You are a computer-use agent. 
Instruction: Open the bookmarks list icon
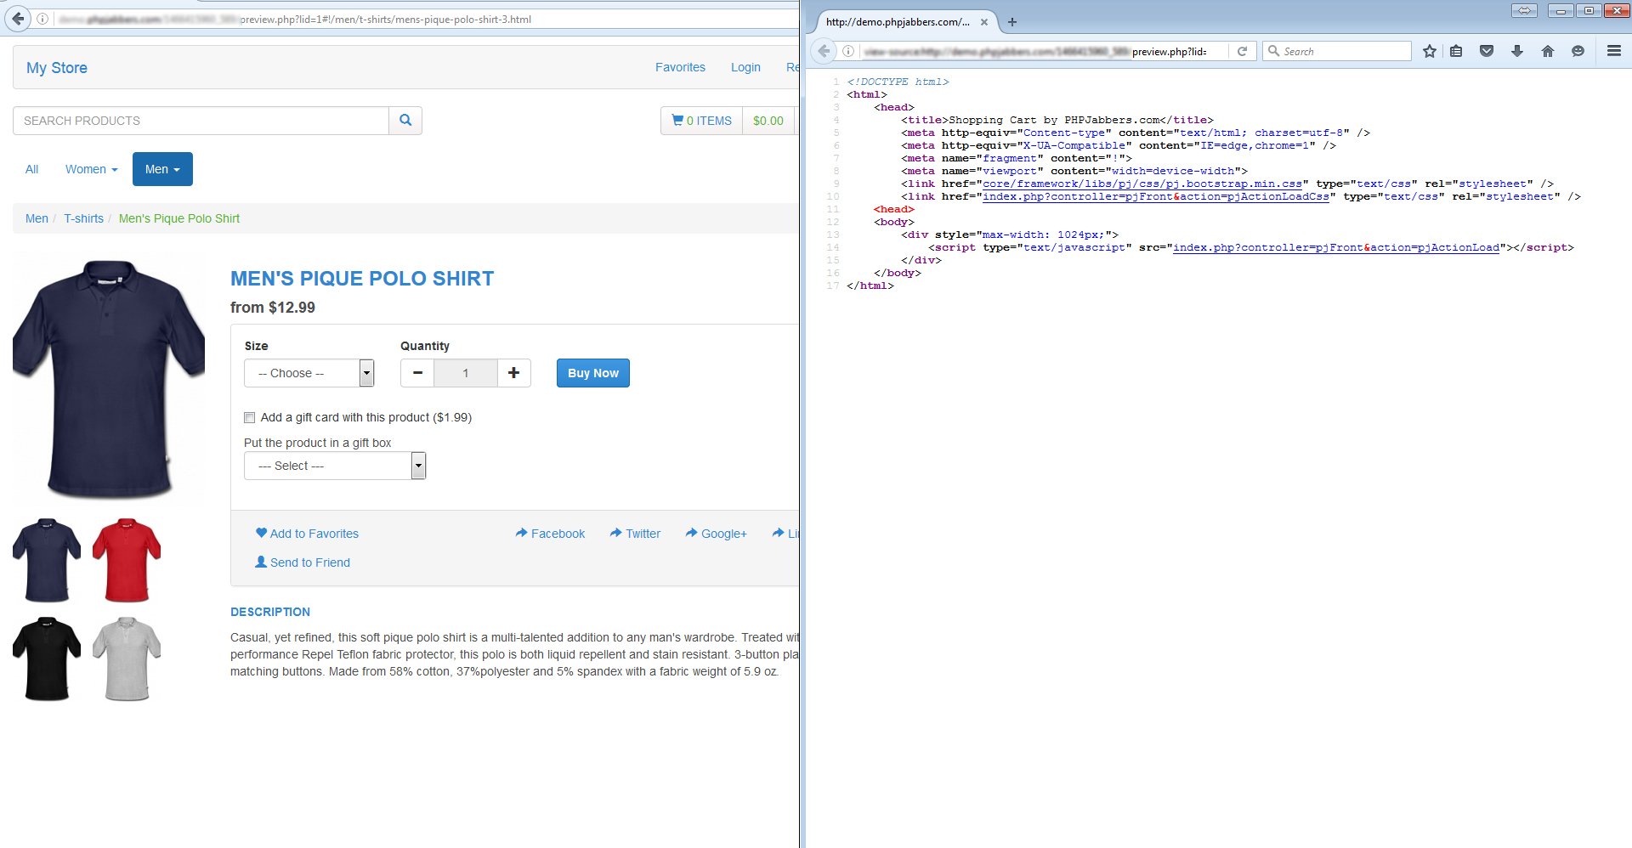pos(1456,51)
